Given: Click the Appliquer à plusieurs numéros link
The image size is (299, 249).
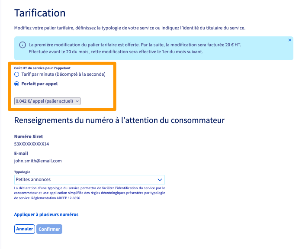Looking at the screenshot, I should click(46, 214).
